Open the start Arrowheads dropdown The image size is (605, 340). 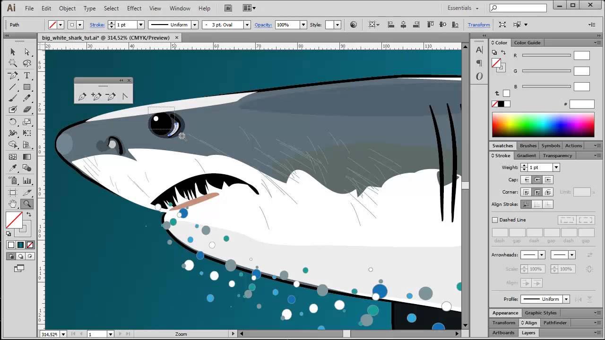pyautogui.click(x=541, y=255)
